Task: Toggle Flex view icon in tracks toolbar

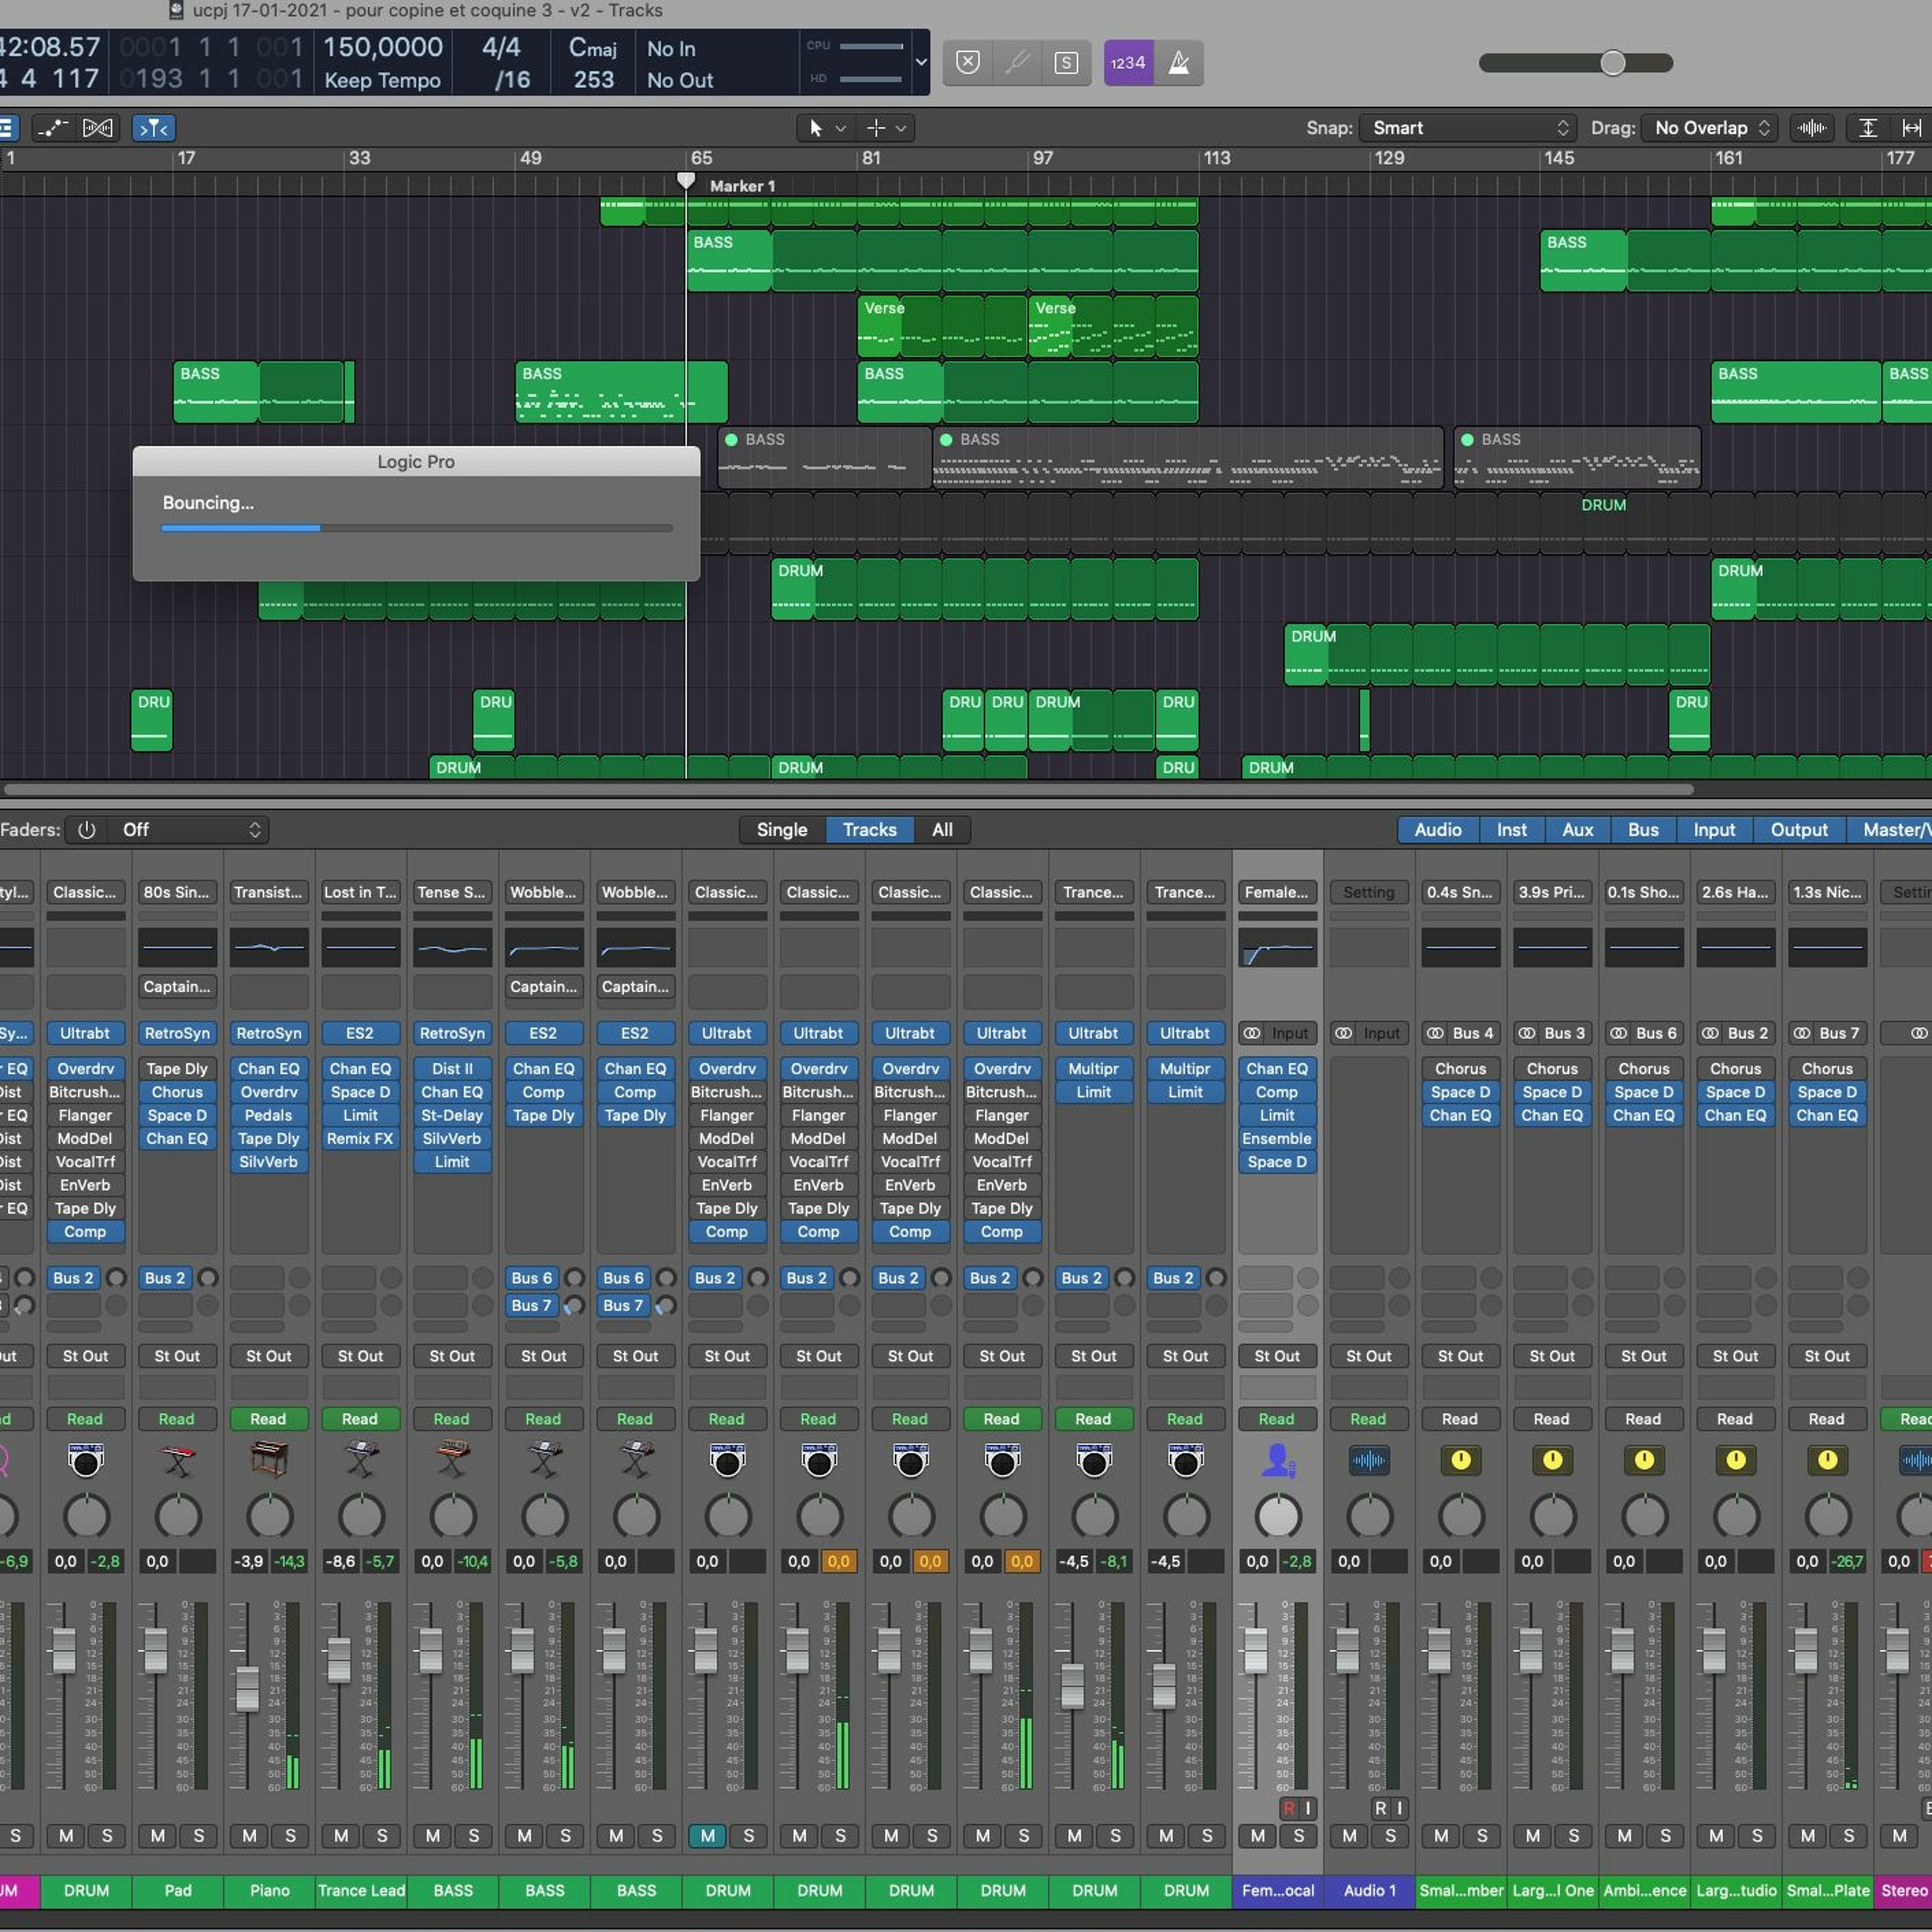Action: coord(98,128)
